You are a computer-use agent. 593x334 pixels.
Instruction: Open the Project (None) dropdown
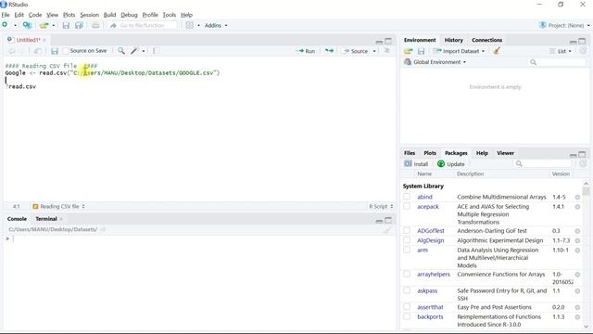click(564, 25)
